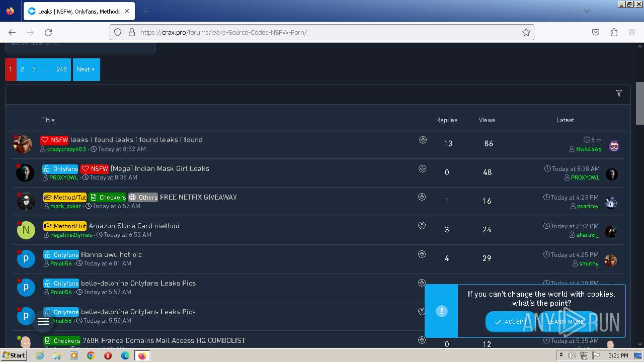
Task: Jump to last page 245
Action: 61,69
